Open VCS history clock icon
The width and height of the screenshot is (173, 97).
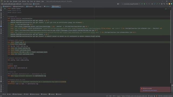[x=162, y=4]
